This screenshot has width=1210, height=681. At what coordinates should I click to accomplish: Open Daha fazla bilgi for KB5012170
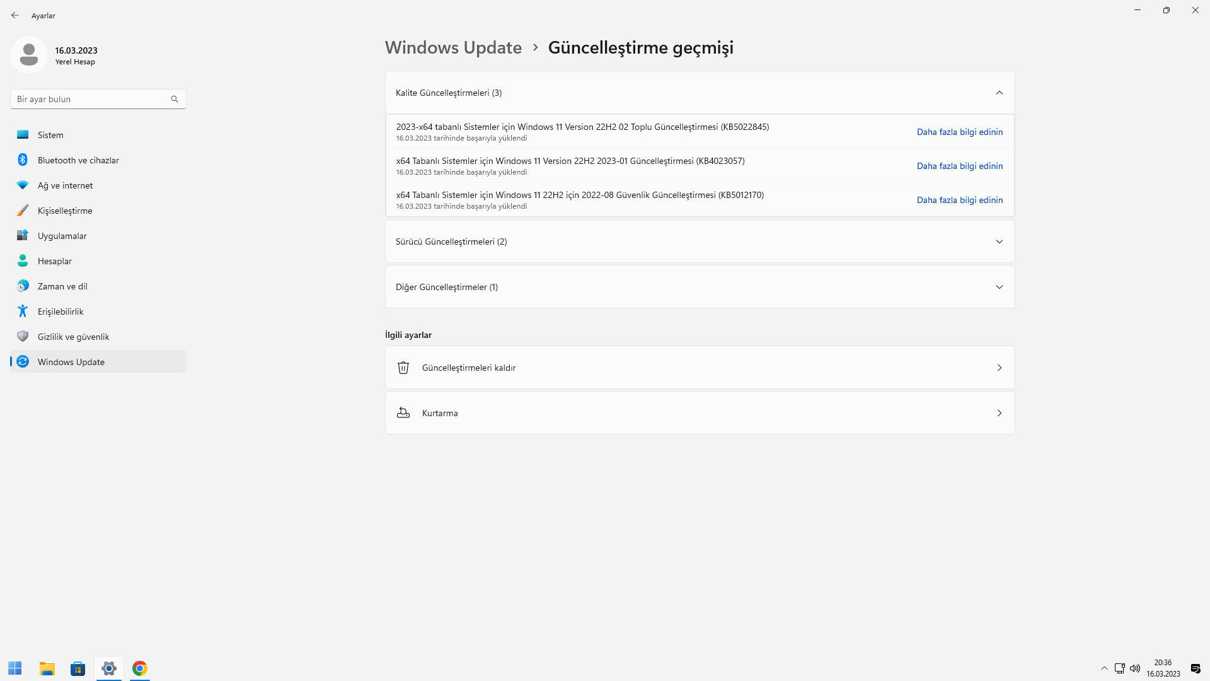(x=959, y=200)
